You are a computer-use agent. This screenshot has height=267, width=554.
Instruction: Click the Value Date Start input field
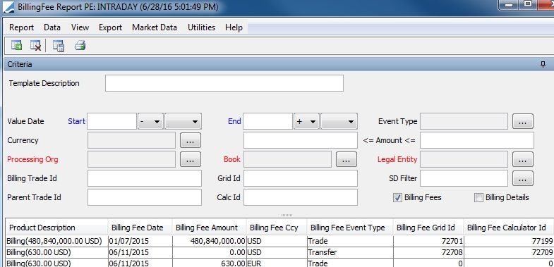tap(112, 121)
